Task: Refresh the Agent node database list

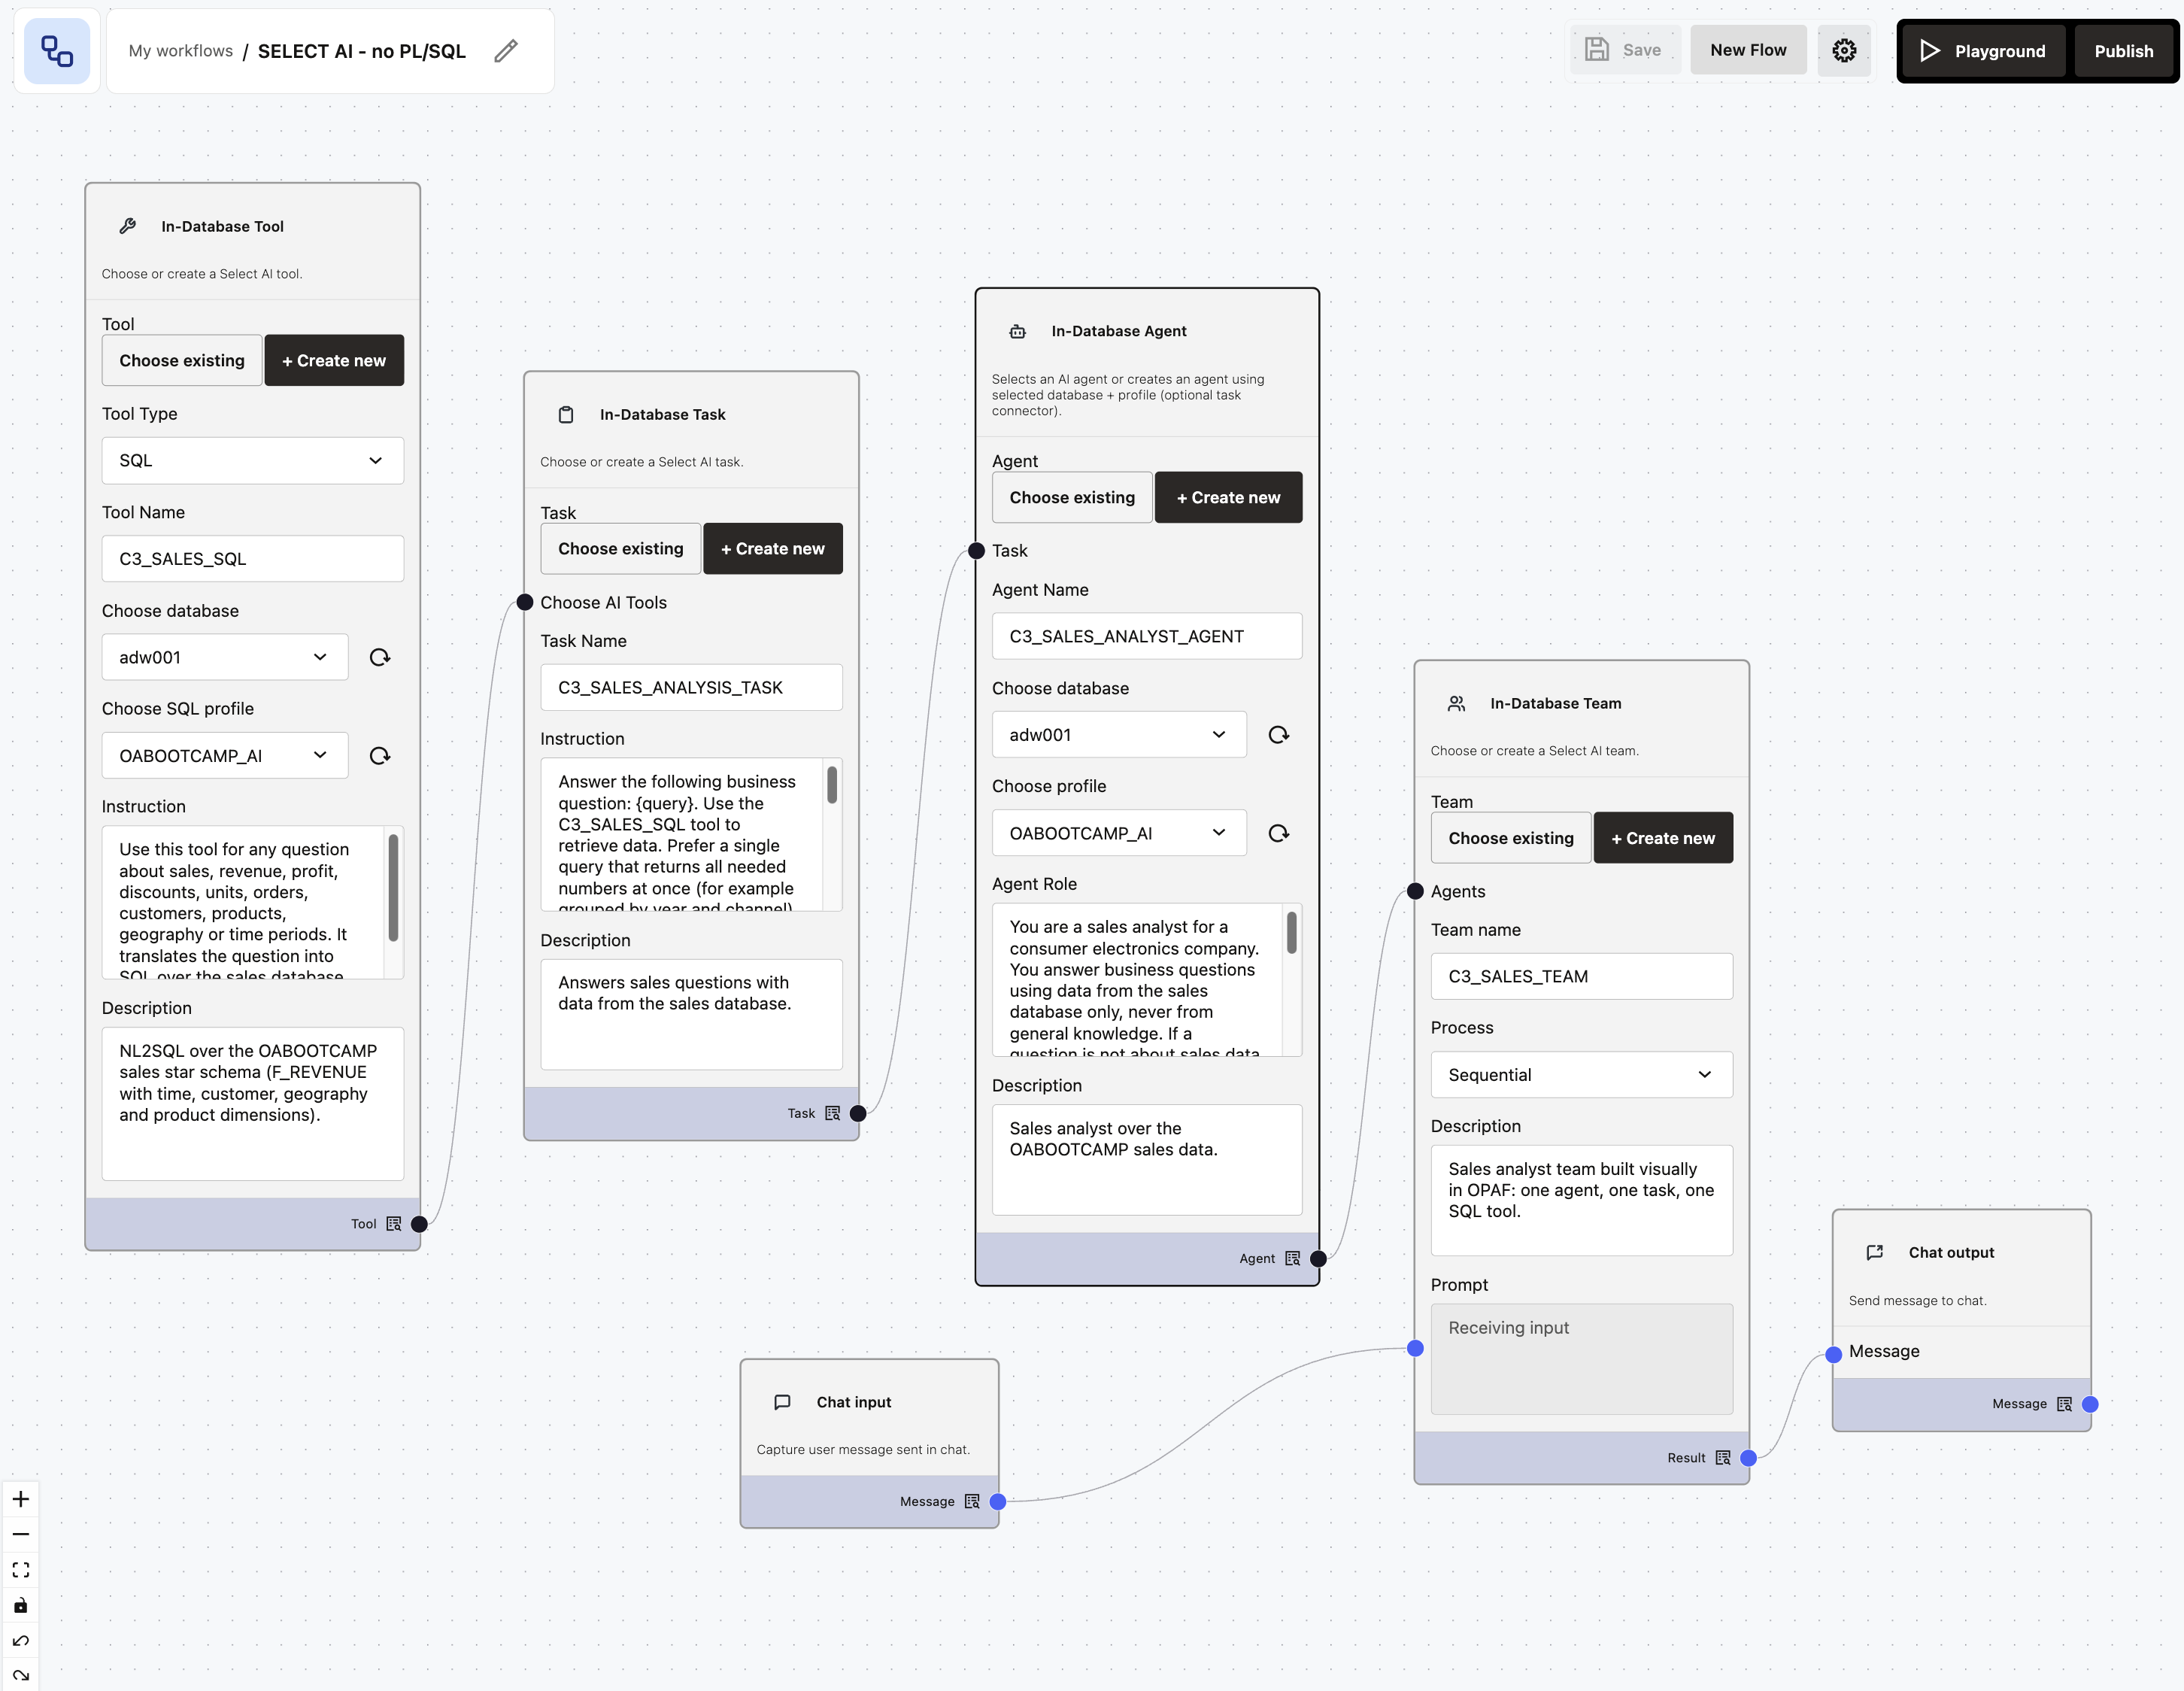Action: (1278, 735)
